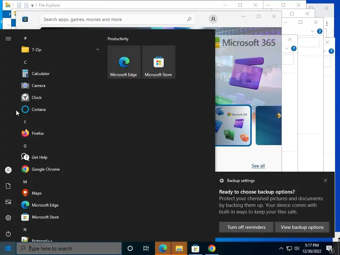Switch to Microsoft Store on taskbar
The width and height of the screenshot is (340, 255).
[x=195, y=248]
